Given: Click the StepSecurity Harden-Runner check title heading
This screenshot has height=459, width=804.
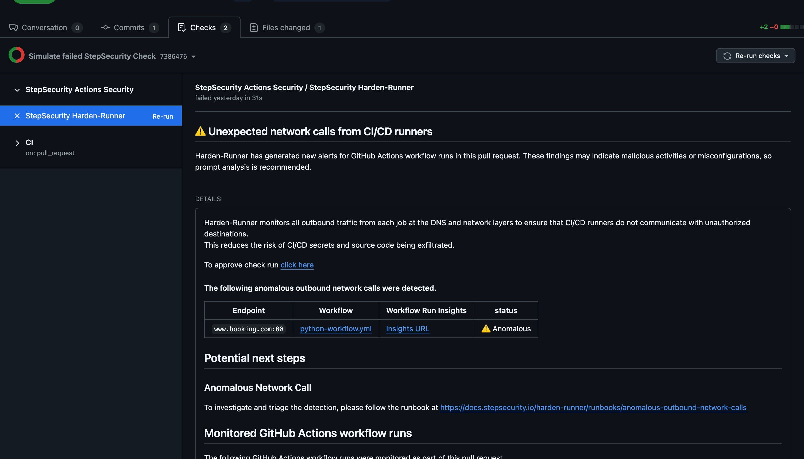Looking at the screenshot, I should click(x=304, y=87).
